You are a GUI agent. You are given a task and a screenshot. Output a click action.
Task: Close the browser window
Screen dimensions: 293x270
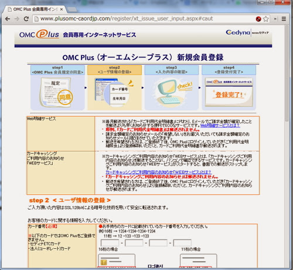click(282, 2)
